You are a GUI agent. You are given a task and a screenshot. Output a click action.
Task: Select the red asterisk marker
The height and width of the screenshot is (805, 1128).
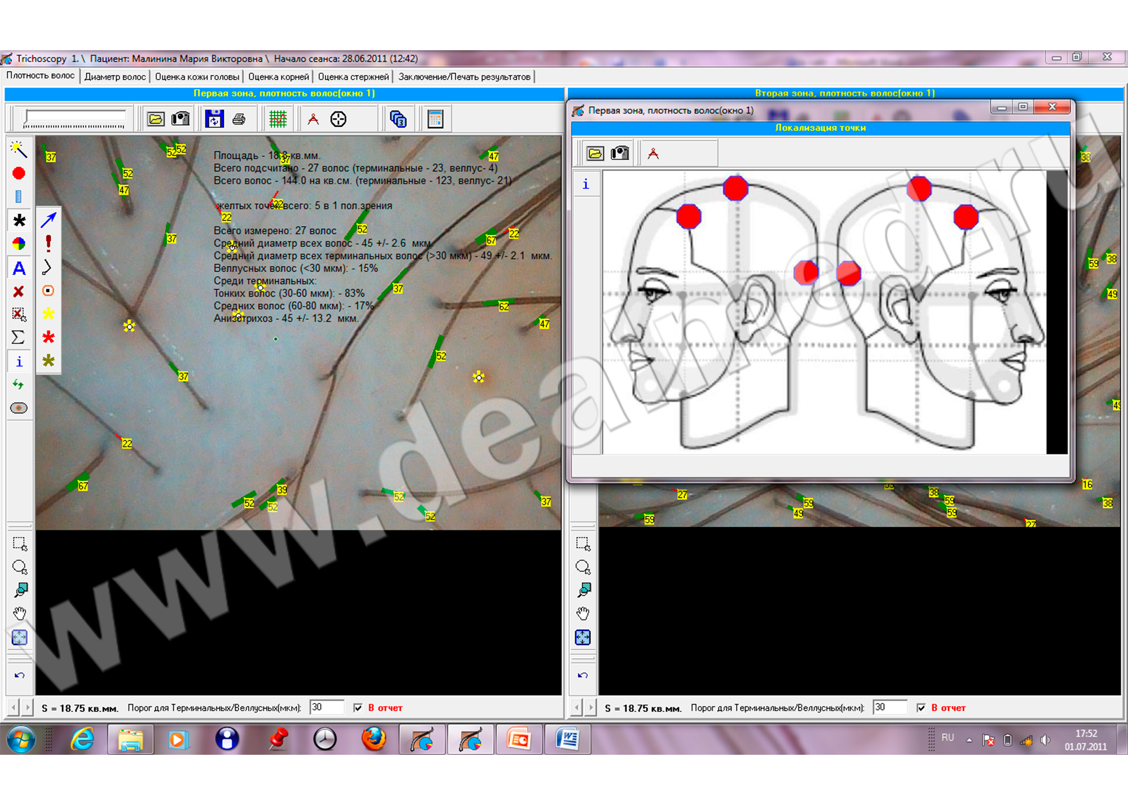pyautogui.click(x=49, y=337)
